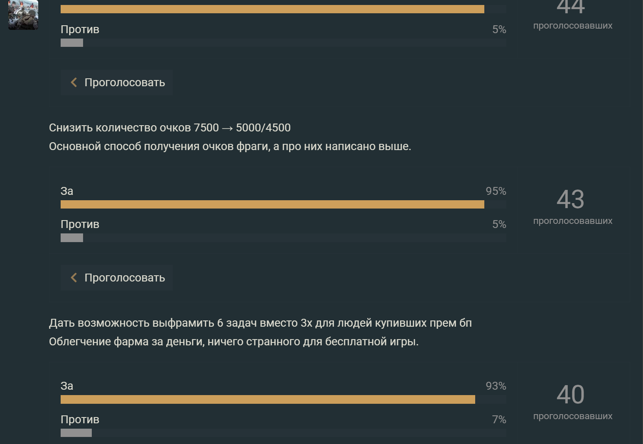The width and height of the screenshot is (643, 444).
Task: Click the heading about lowering points 7500 → 5000/4500
Action: pos(169,128)
